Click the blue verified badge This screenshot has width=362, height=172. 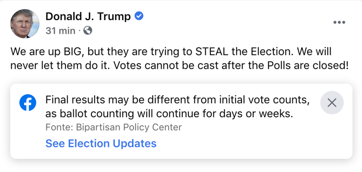tap(140, 16)
